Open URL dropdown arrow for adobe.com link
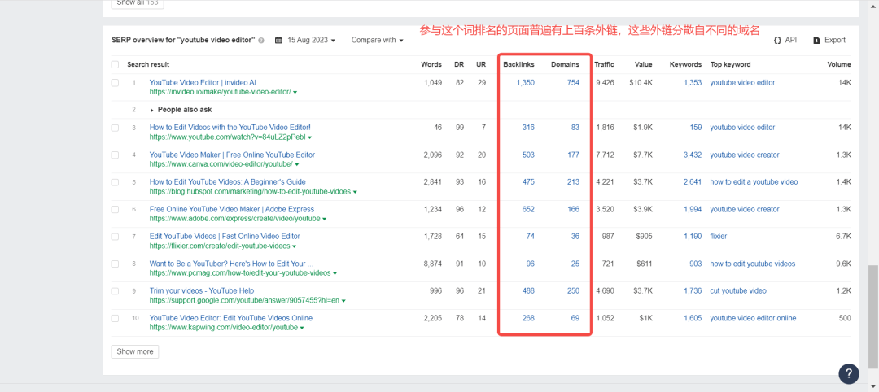The width and height of the screenshot is (879, 392). pyautogui.click(x=325, y=219)
